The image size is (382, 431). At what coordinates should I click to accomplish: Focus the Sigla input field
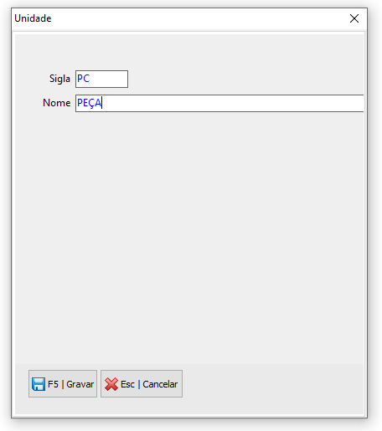tap(101, 79)
